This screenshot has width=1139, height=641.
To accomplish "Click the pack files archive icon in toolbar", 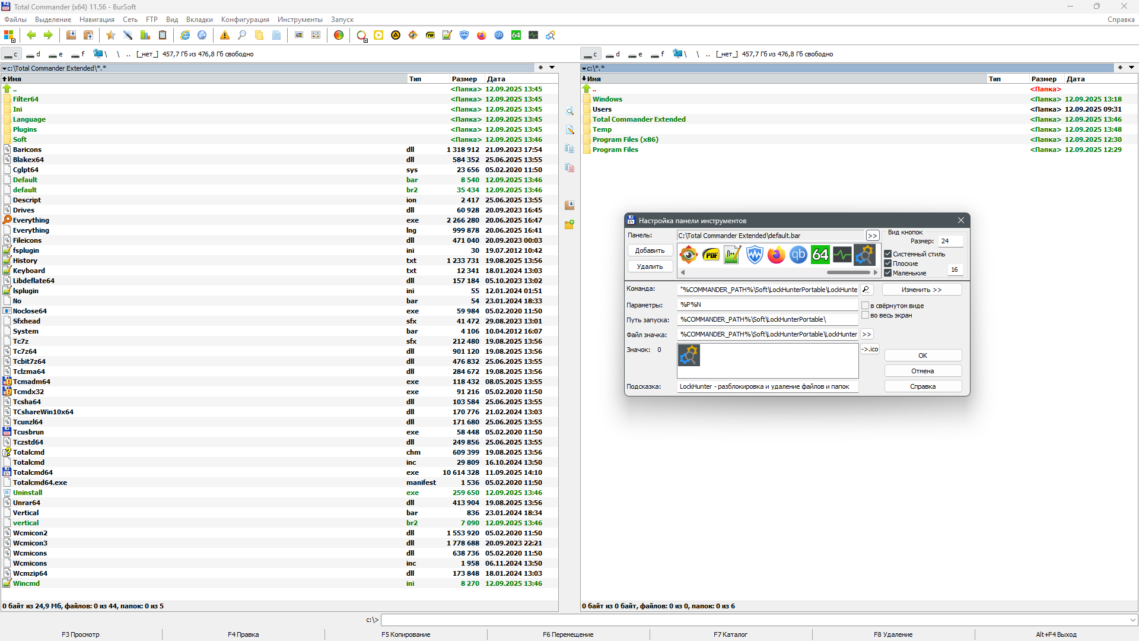I will (x=71, y=35).
